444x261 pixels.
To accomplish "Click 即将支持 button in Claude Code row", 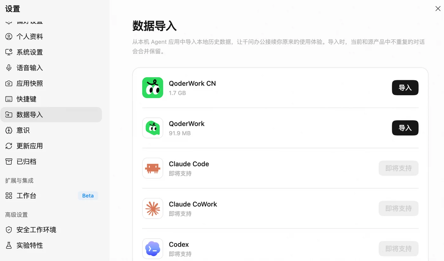I will point(398,168).
